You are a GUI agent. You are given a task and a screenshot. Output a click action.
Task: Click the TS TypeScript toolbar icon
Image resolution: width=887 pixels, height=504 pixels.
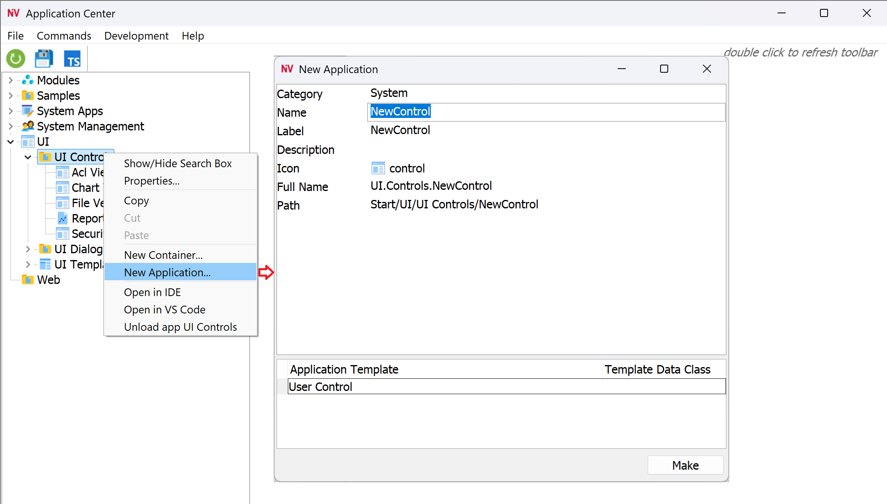pos(73,59)
